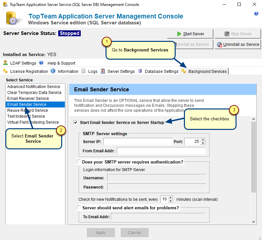Click the Port number field
The image size is (262, 240).
pyautogui.click(x=192, y=141)
